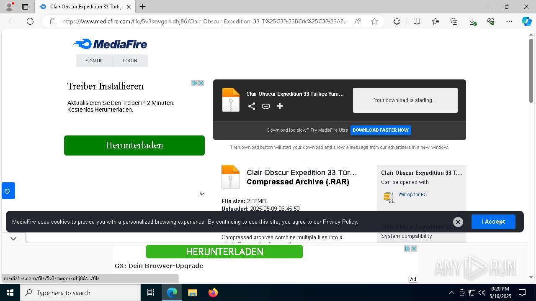
Task: Open the Downloads icon in toolbar
Action: 472,21
